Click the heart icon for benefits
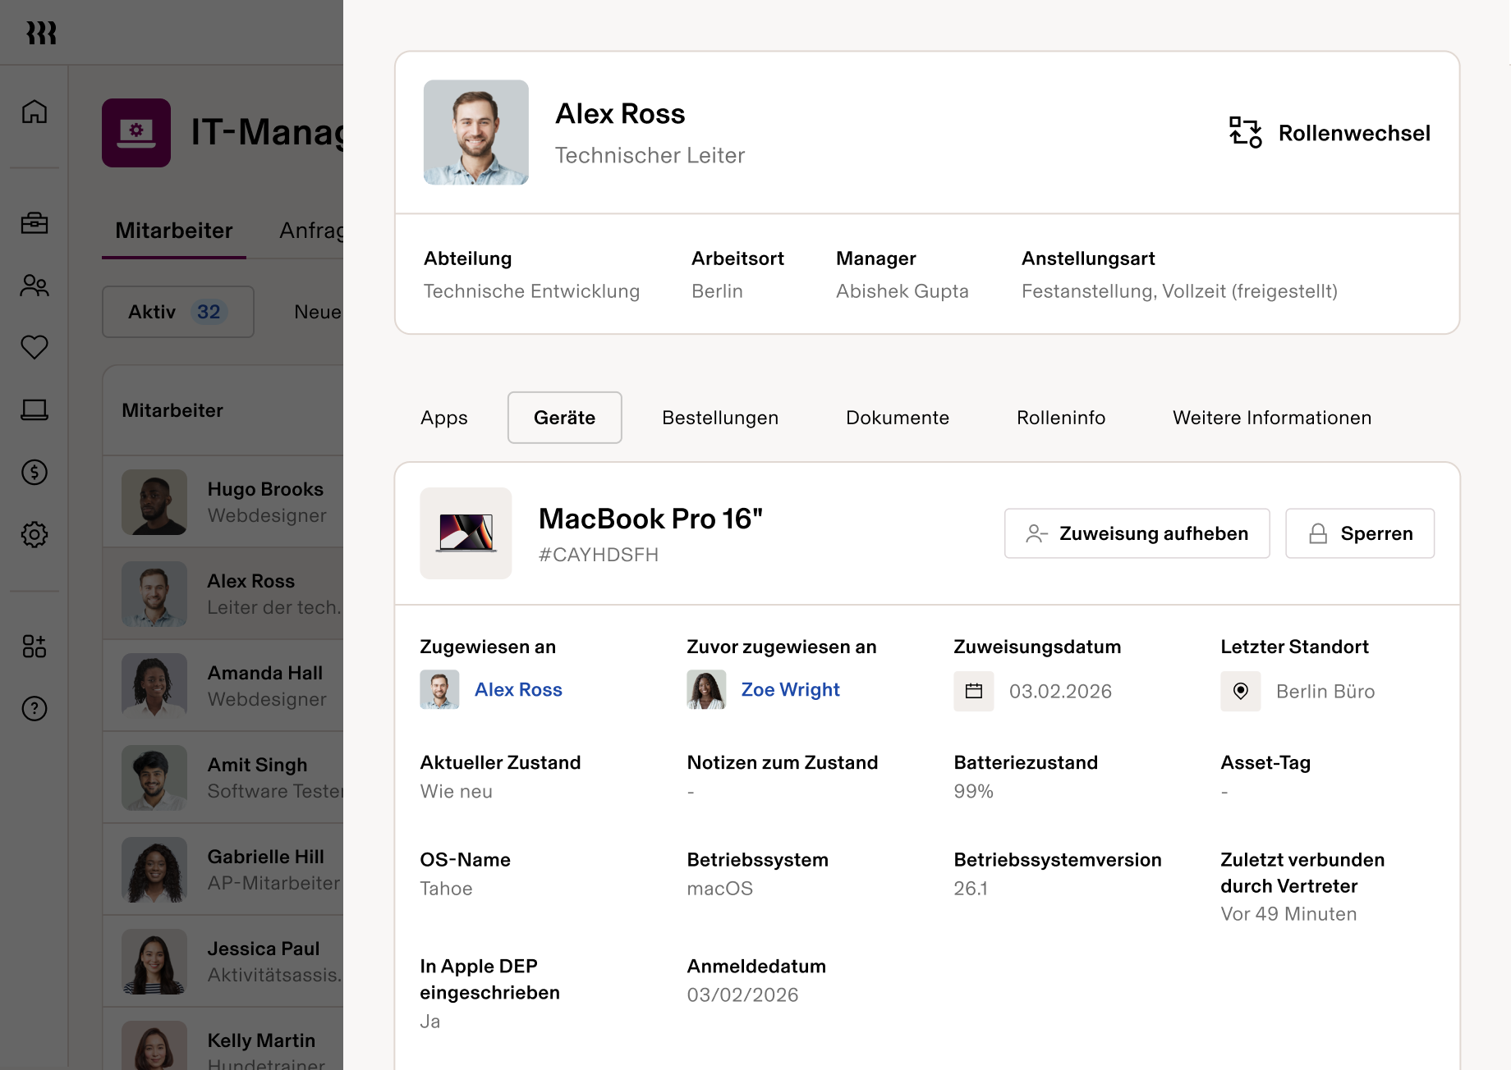Image resolution: width=1511 pixels, height=1070 pixels. coord(34,348)
